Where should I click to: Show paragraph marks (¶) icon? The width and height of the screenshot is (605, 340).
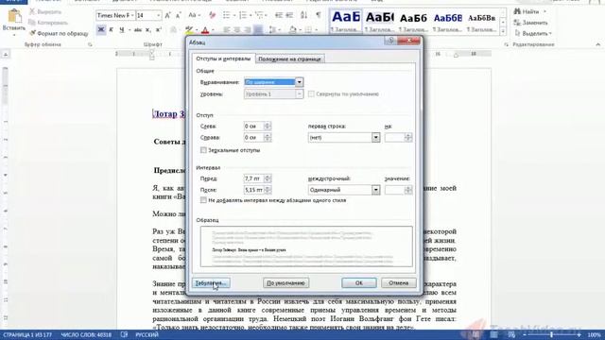[x=319, y=15]
